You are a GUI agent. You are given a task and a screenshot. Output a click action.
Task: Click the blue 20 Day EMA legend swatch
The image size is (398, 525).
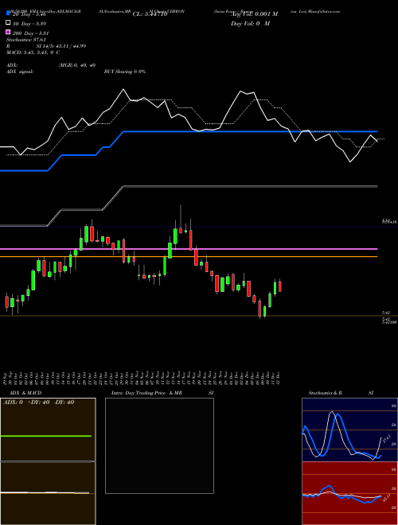pyautogui.click(x=8, y=13)
